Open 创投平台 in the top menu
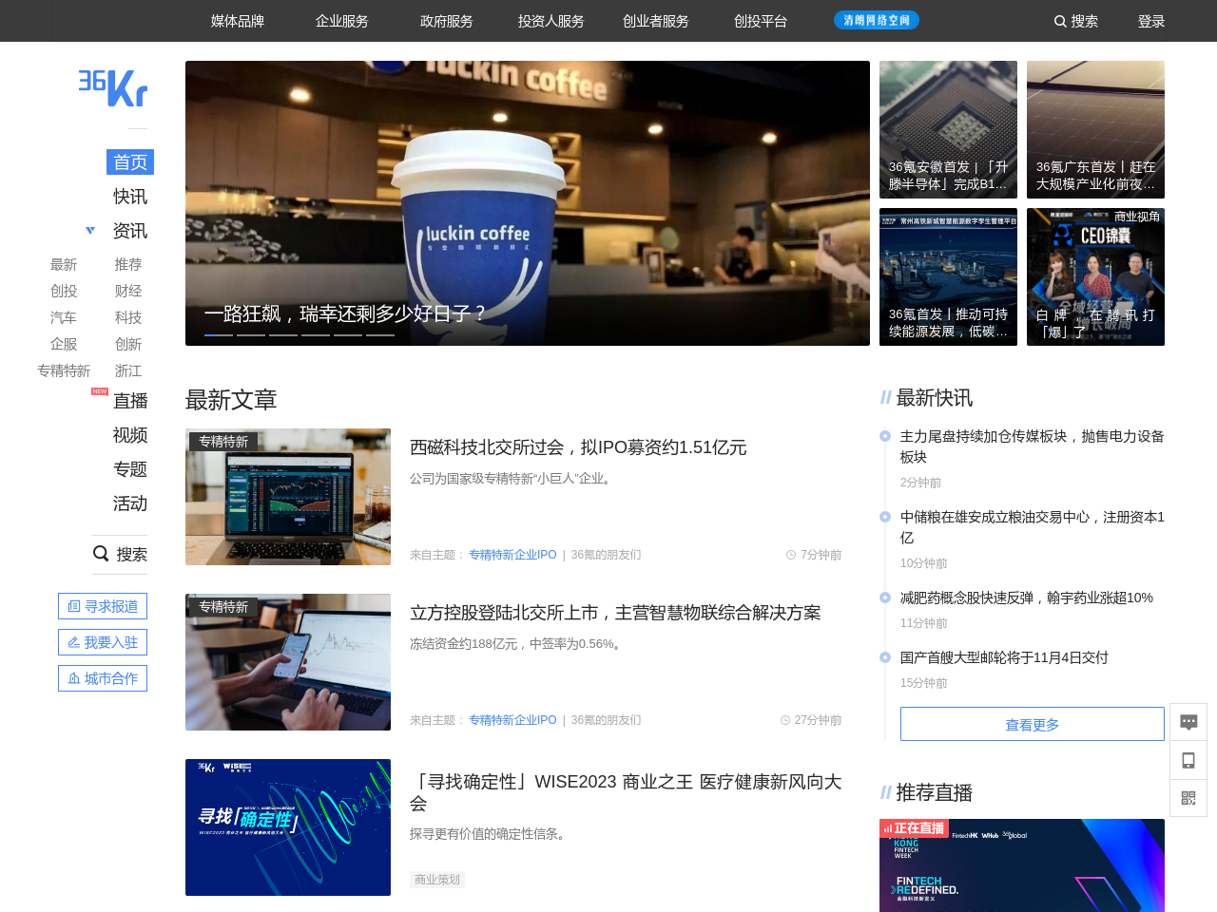1217x912 pixels. point(761,21)
